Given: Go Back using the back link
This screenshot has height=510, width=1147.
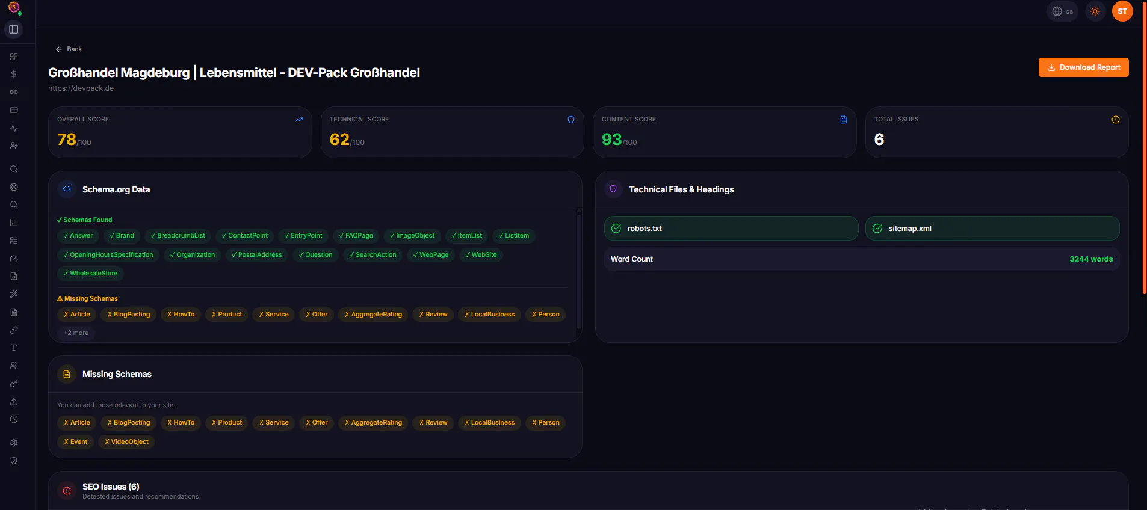Looking at the screenshot, I should pos(69,49).
